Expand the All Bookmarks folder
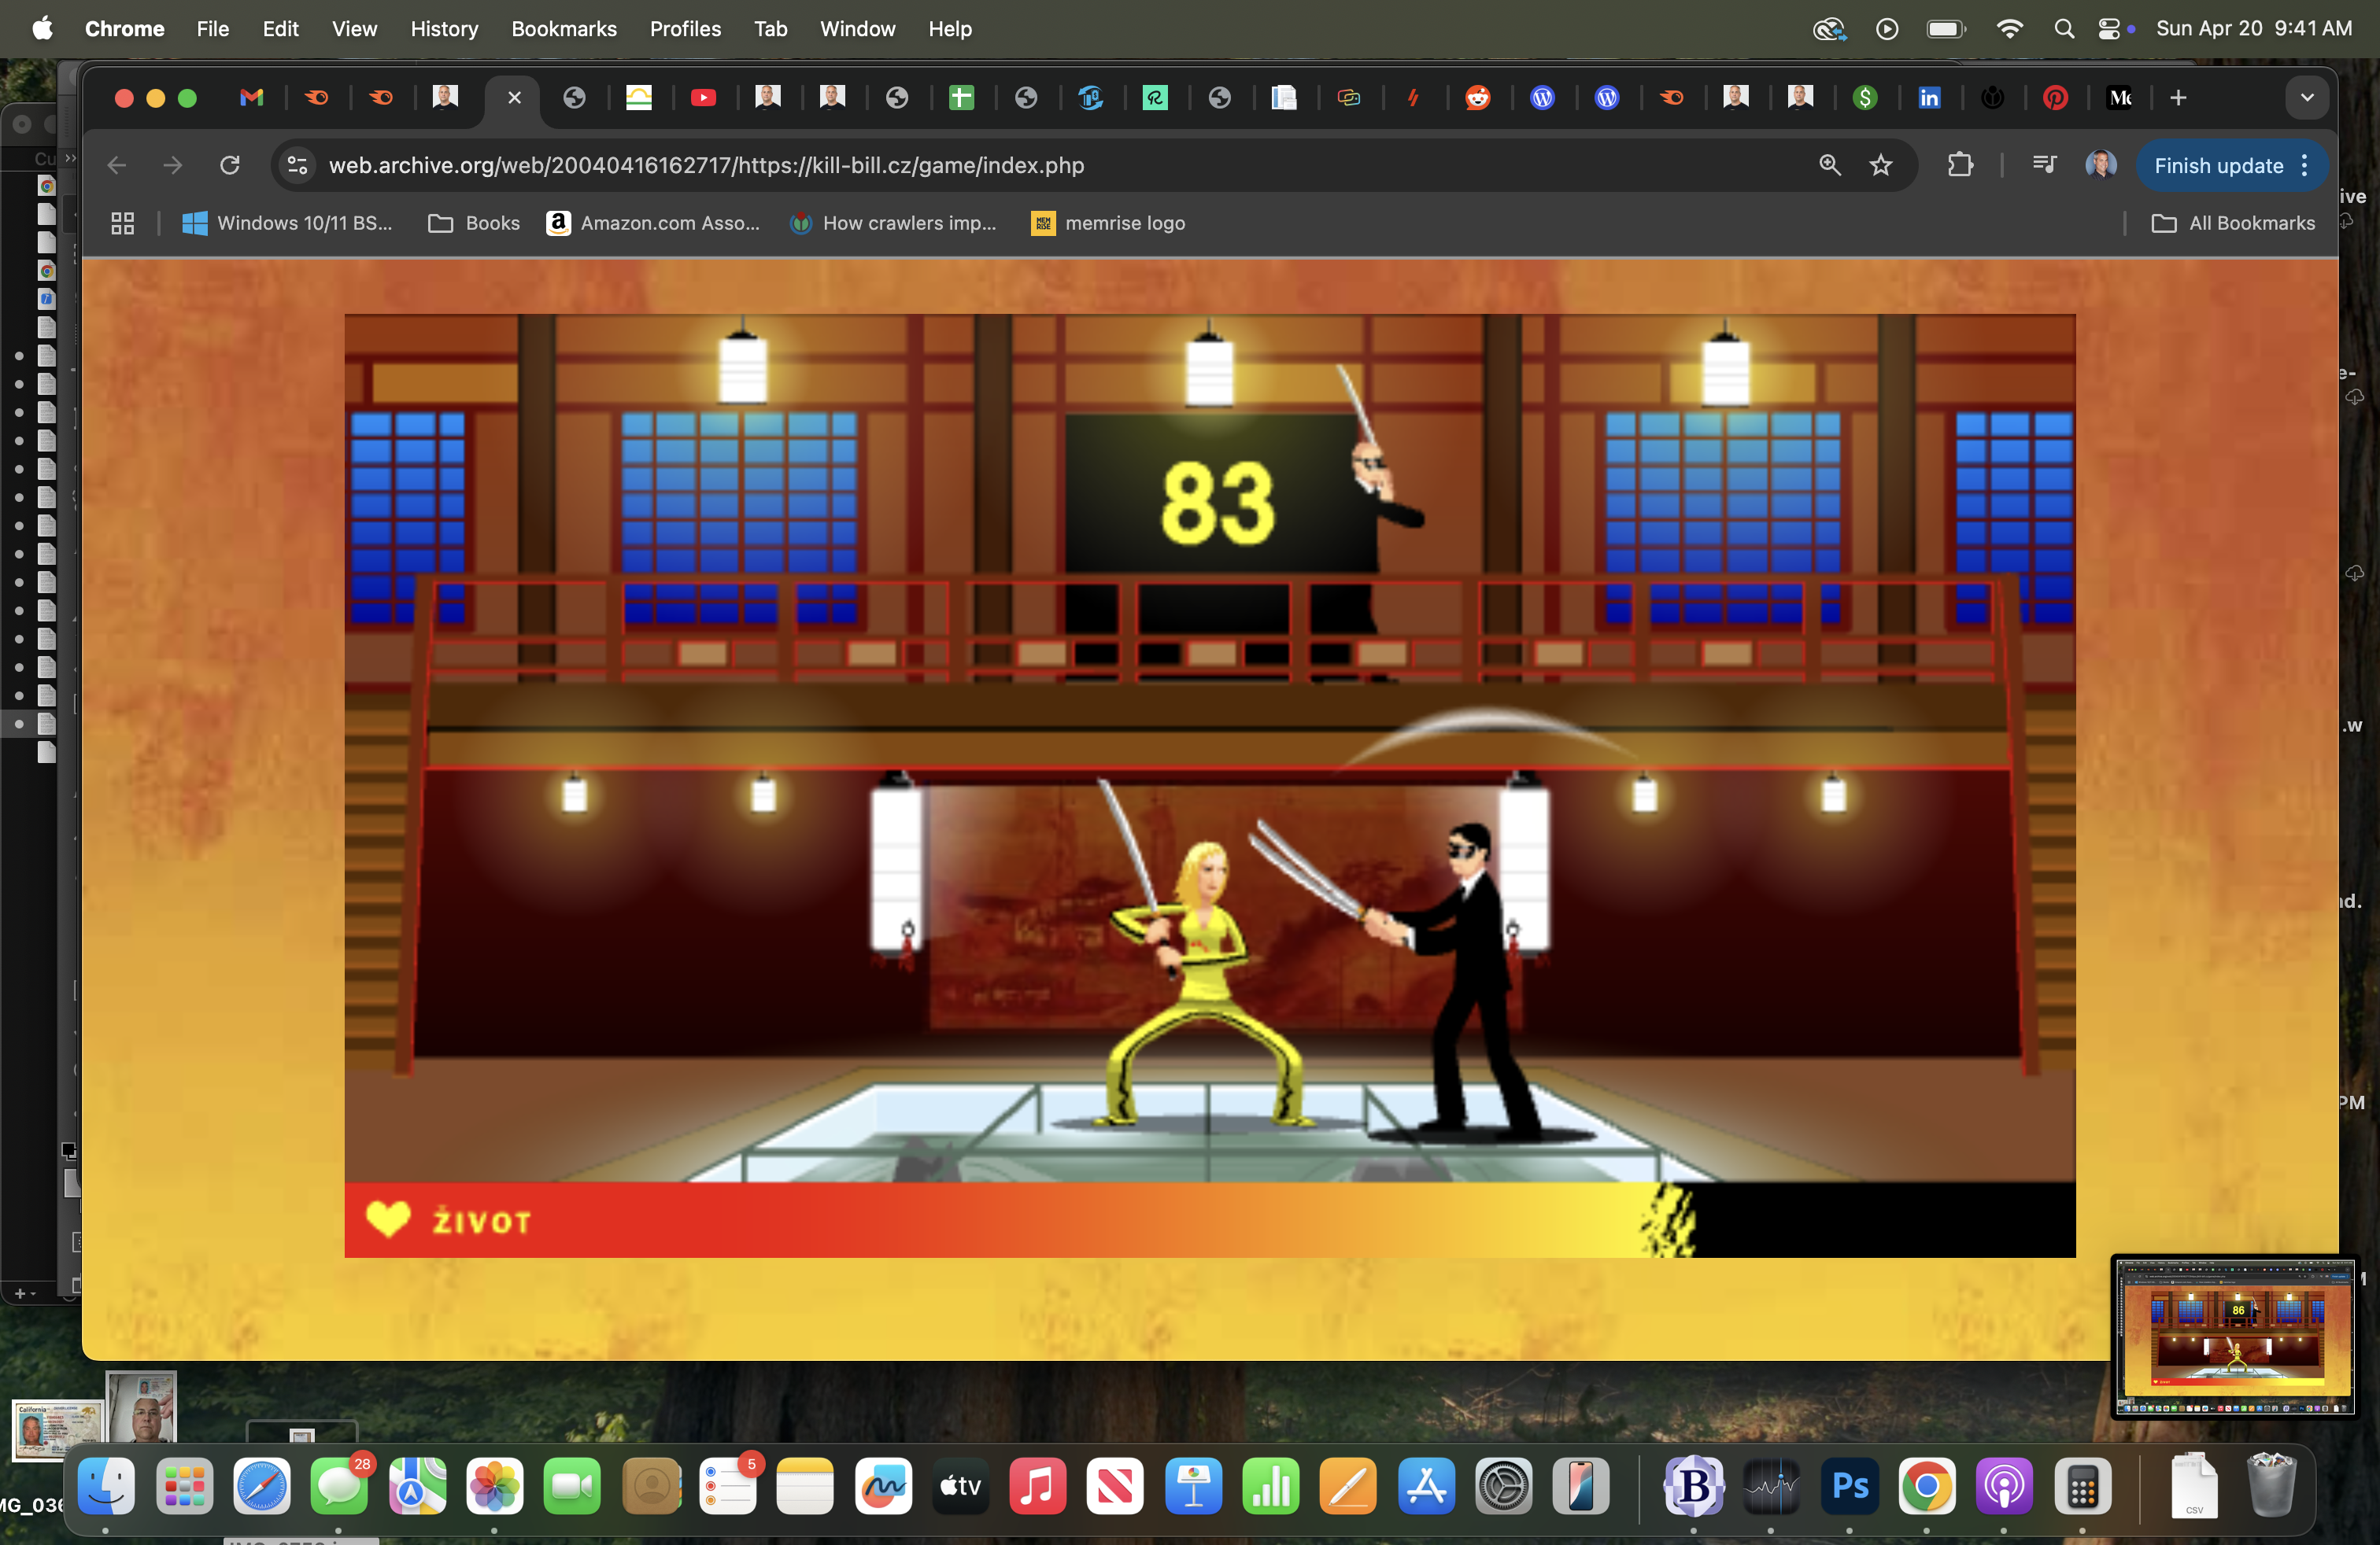Viewport: 2380px width, 1545px height. tap(2233, 223)
